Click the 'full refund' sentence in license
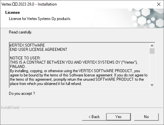Image resolution: width=164 pixels, height=125 pixels. pyautogui.click(x=46, y=84)
